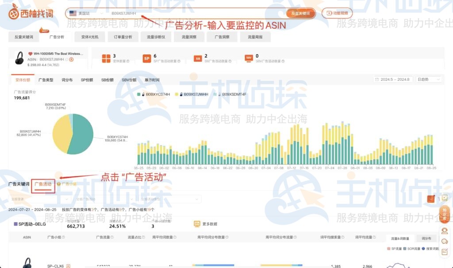
Task: Open the 知识库 sidebar panel
Action: [x=444, y=215]
